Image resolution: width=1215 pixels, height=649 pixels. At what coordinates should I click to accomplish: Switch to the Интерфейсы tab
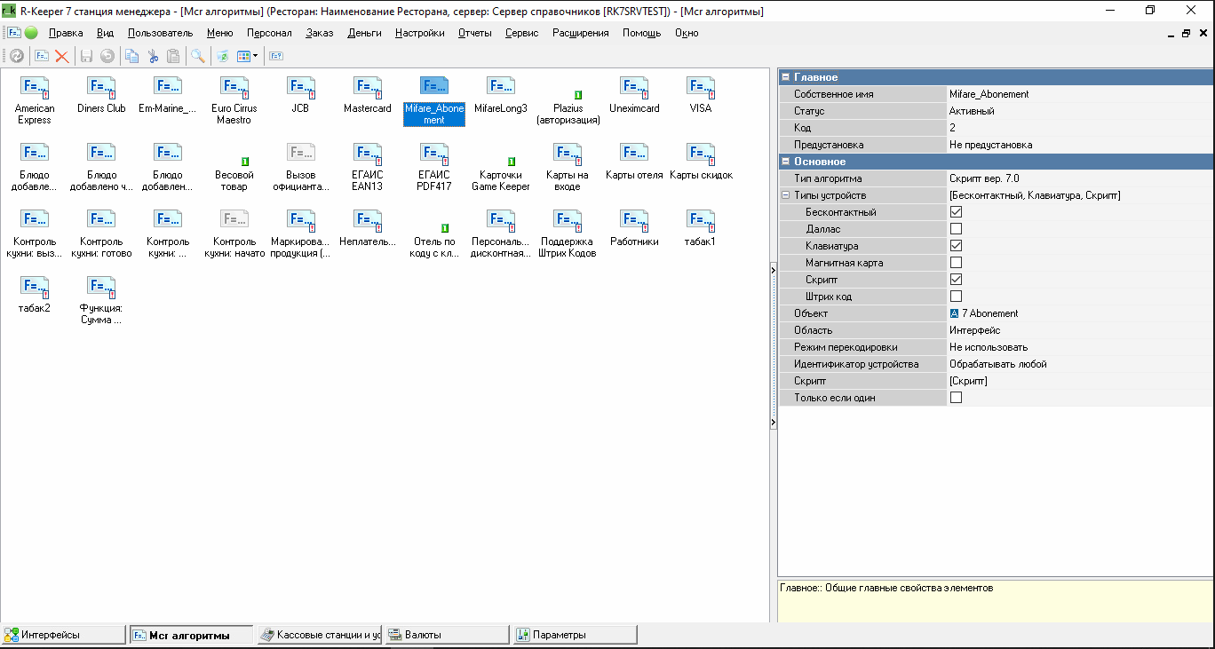click(64, 635)
